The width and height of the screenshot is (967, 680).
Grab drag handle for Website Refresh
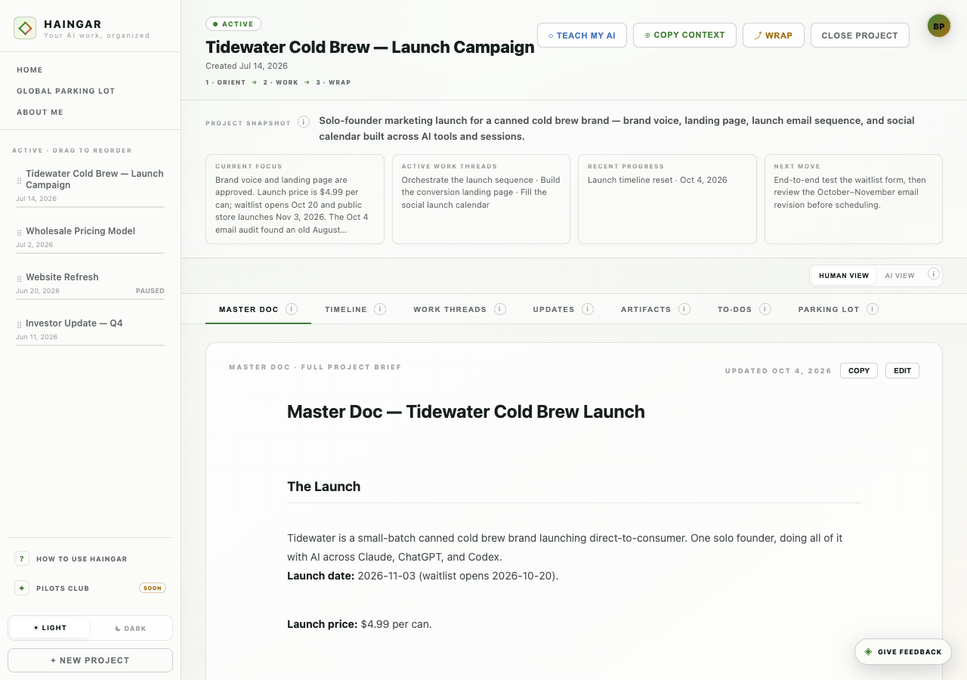(x=20, y=279)
